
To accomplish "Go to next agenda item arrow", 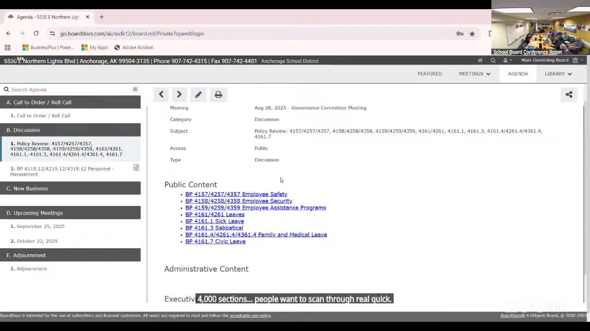I will pyautogui.click(x=179, y=95).
